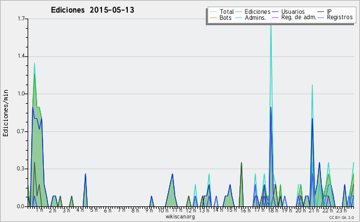The image size is (360, 222).
Task: Click the '18 h' x-axis label
Action: click(273, 210)
